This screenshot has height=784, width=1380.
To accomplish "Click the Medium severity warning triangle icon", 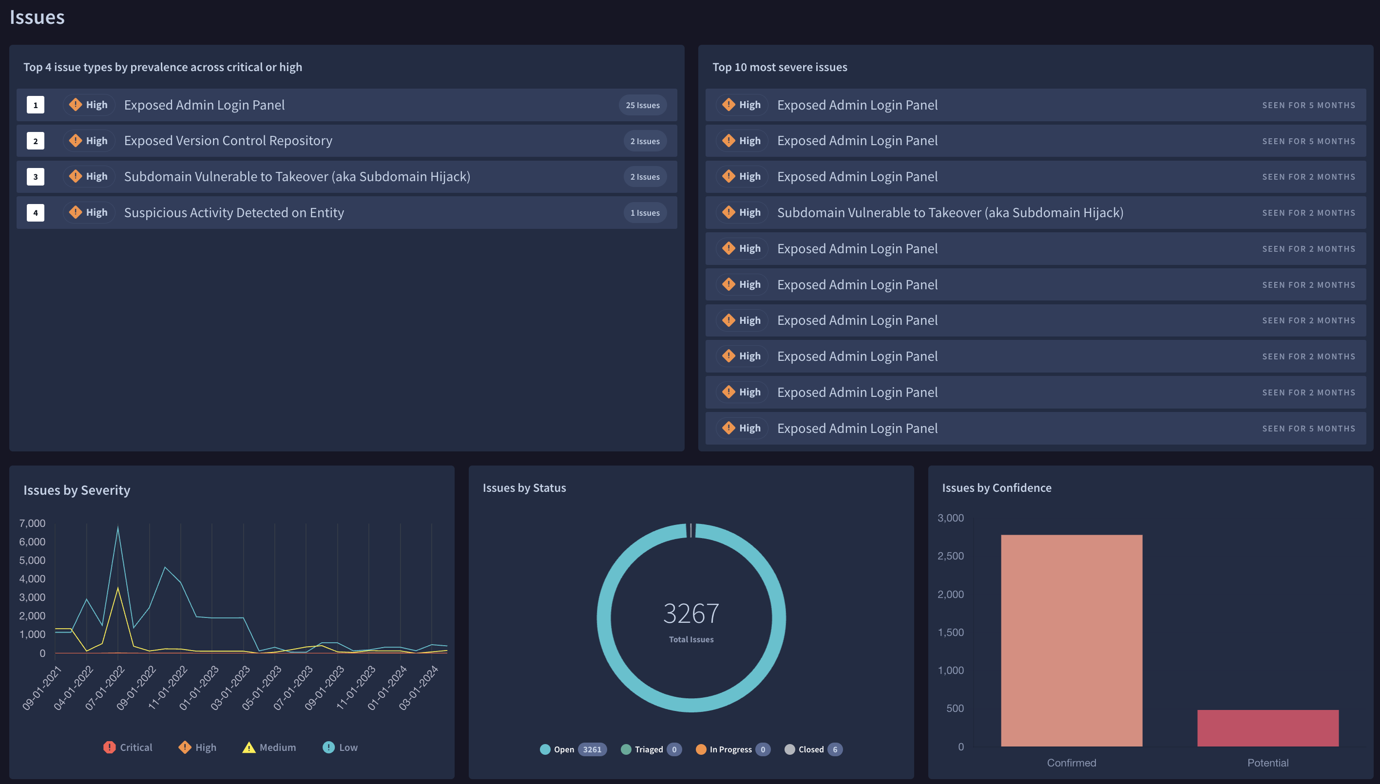I will [x=249, y=747].
